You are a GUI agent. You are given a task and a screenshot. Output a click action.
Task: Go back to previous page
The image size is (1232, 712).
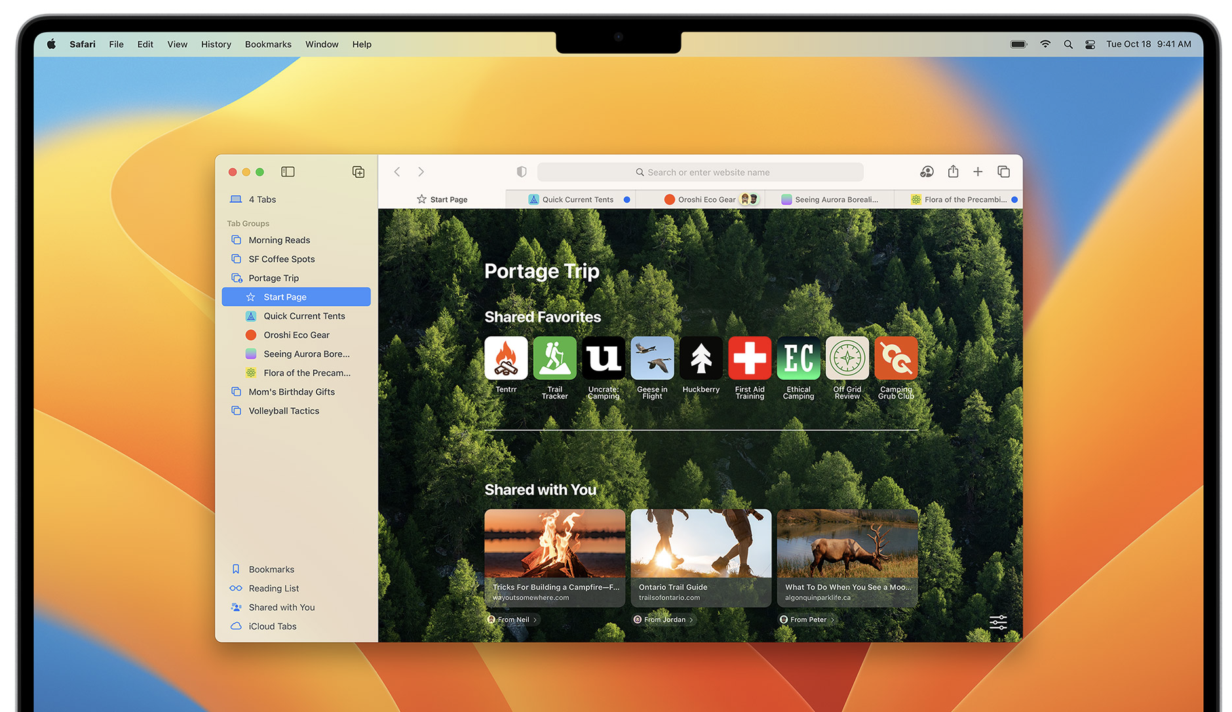(397, 172)
